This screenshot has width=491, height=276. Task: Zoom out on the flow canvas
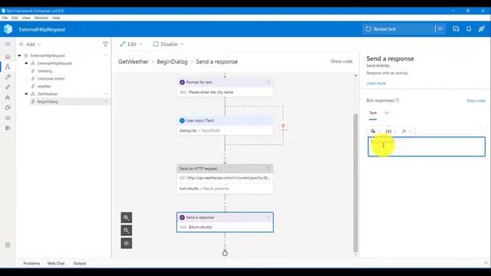tap(127, 230)
